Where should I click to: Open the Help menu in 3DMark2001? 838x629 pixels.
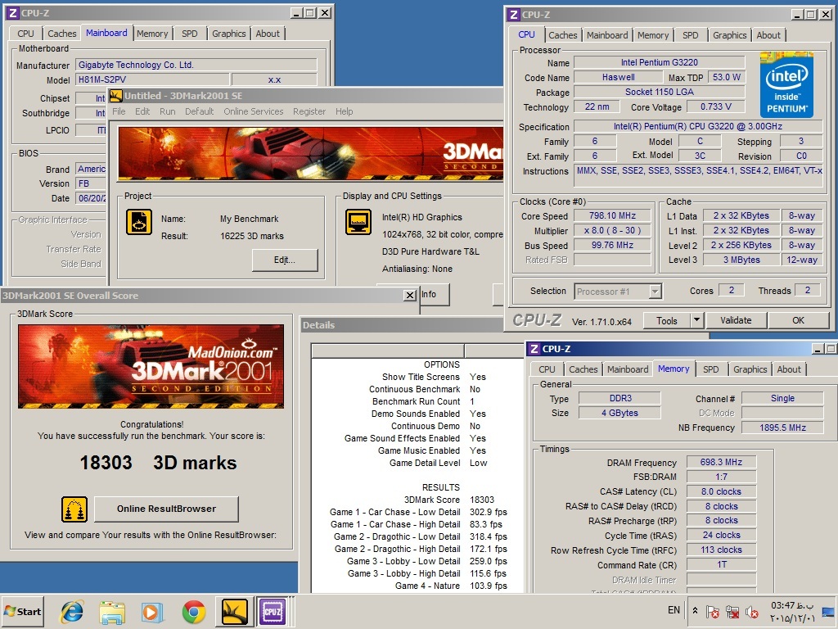point(345,111)
